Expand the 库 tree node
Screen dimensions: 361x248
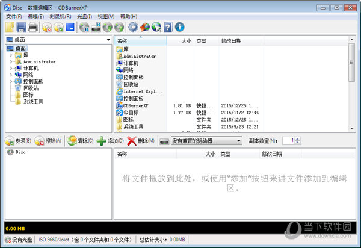(x=11, y=55)
